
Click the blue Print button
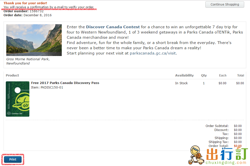pyautogui.click(x=13, y=159)
